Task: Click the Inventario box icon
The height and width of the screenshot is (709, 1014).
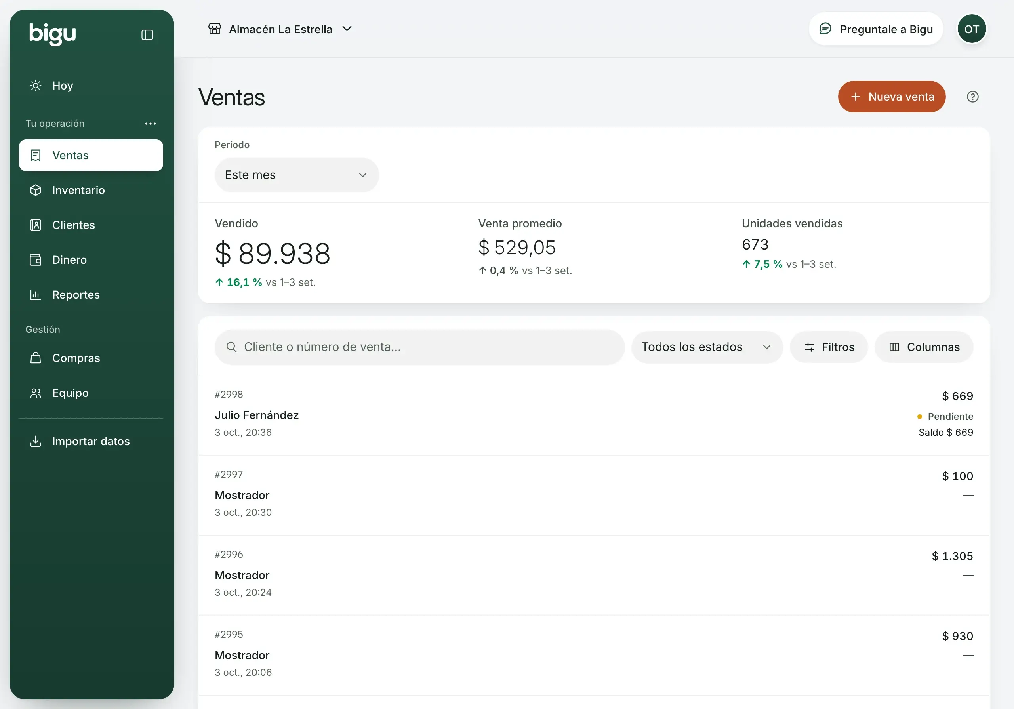Action: tap(36, 190)
